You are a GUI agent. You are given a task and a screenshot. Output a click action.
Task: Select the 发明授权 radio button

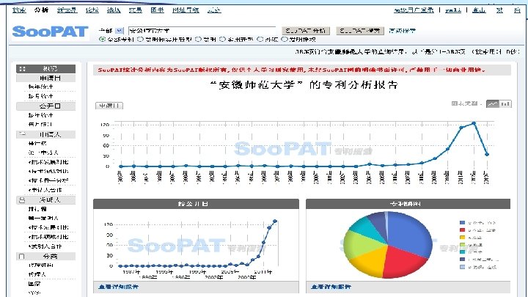click(285, 40)
